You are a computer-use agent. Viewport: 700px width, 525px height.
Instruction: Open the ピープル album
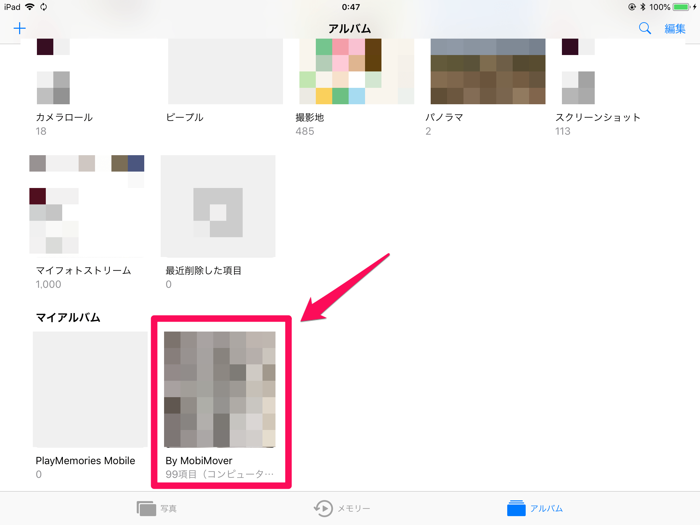click(x=226, y=71)
